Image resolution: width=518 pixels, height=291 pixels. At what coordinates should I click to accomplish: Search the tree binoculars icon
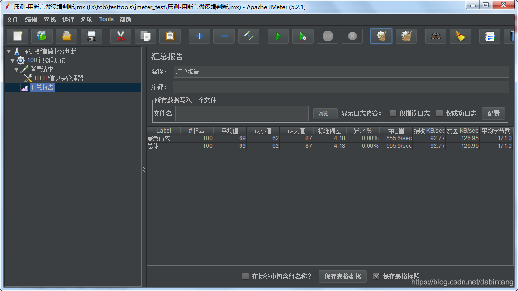tap(436, 36)
